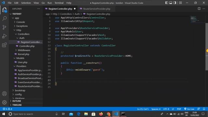Expand the TIMELINE section
208x117 pixels.
[26, 105]
